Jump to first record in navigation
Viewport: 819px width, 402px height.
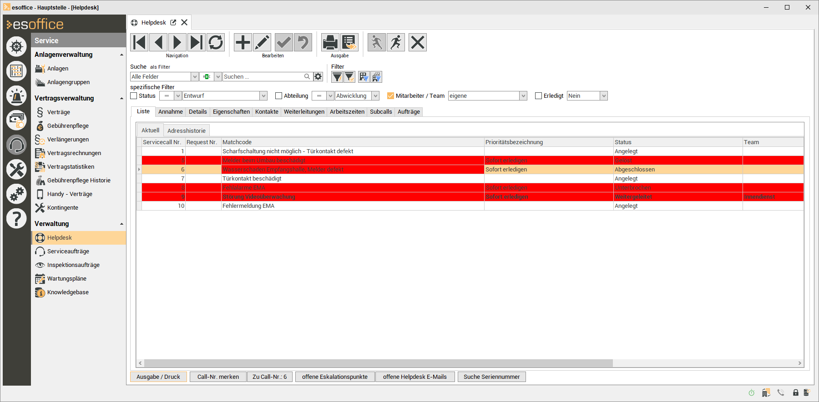139,42
